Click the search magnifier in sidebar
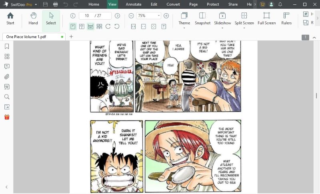 point(7,97)
